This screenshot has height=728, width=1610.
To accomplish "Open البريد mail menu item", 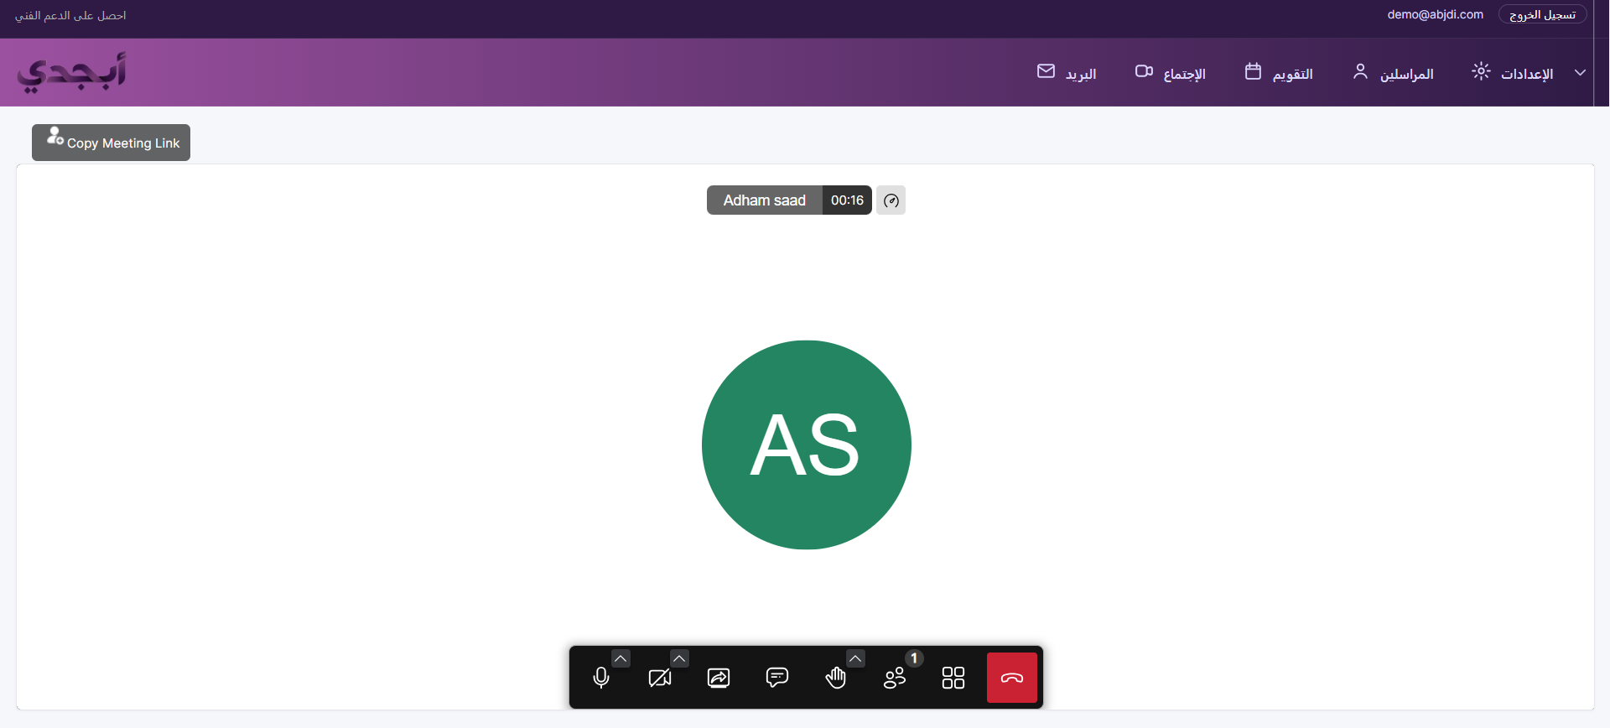I will tap(1081, 74).
